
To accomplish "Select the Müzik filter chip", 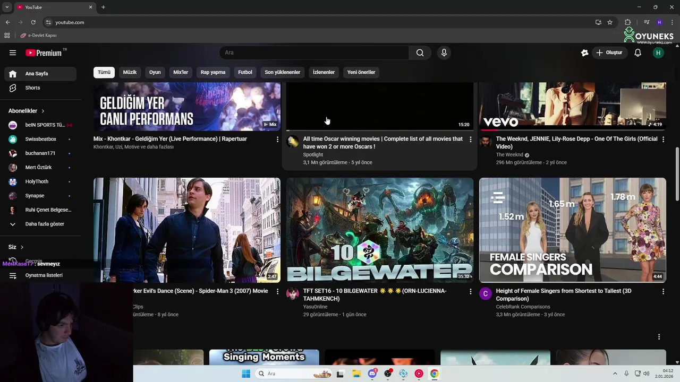I will (130, 72).
